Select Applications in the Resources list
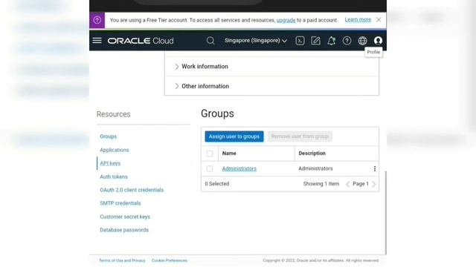This screenshot has height=267, width=476. click(114, 150)
